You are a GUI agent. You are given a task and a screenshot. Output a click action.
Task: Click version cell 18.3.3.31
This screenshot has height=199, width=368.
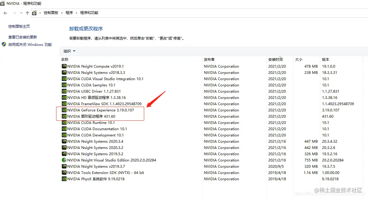(330, 73)
